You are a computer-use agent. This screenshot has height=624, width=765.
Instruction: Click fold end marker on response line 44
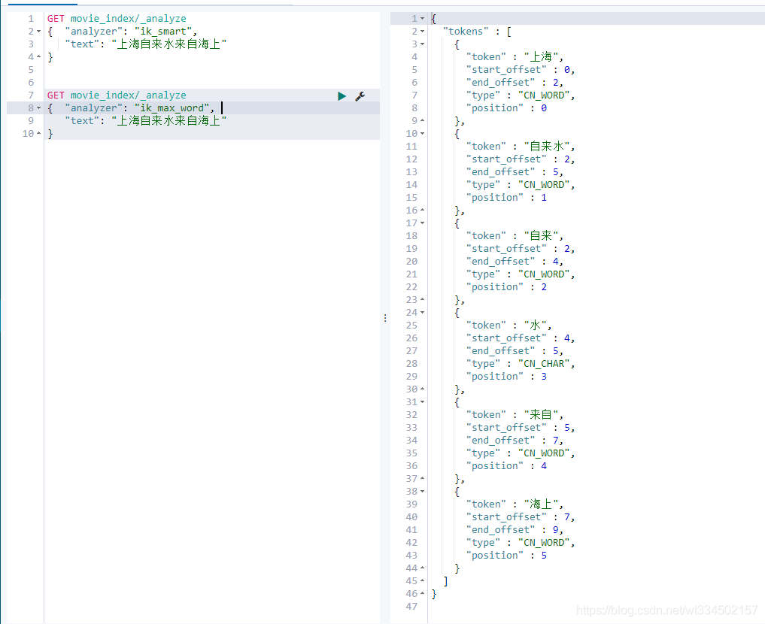[x=423, y=568]
